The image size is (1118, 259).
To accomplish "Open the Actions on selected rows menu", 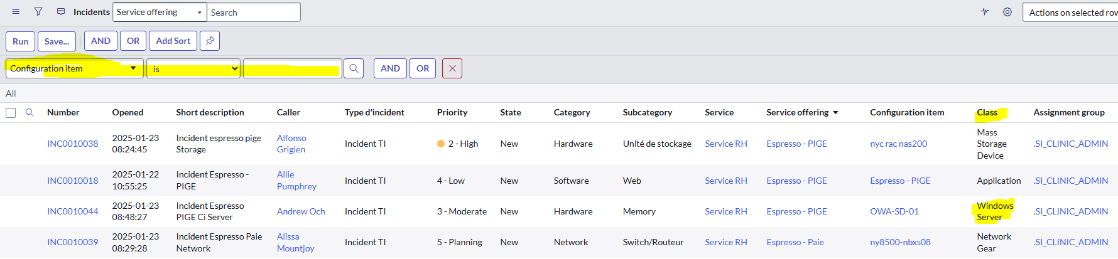I will click(1070, 13).
